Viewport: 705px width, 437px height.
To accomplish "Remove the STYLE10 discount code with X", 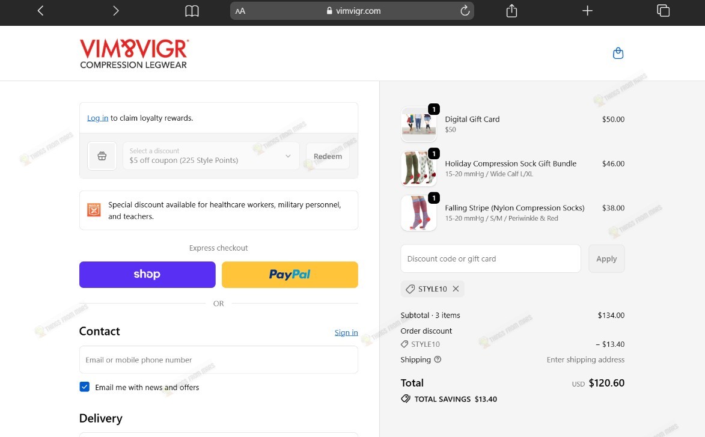I will pyautogui.click(x=456, y=289).
